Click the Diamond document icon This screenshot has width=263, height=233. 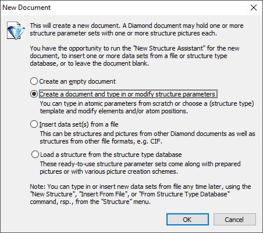[x=16, y=31]
